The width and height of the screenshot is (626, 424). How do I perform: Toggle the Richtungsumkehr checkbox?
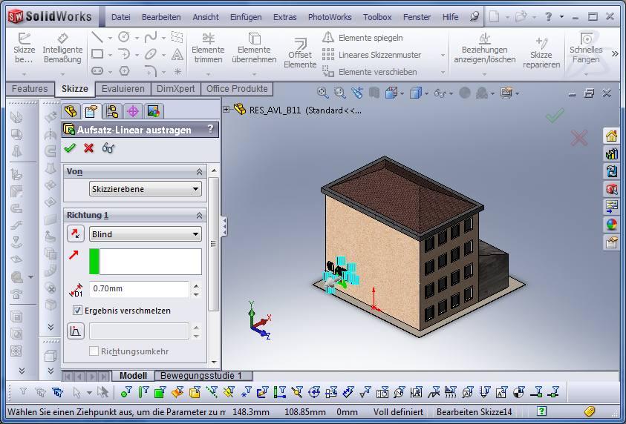pyautogui.click(x=94, y=351)
